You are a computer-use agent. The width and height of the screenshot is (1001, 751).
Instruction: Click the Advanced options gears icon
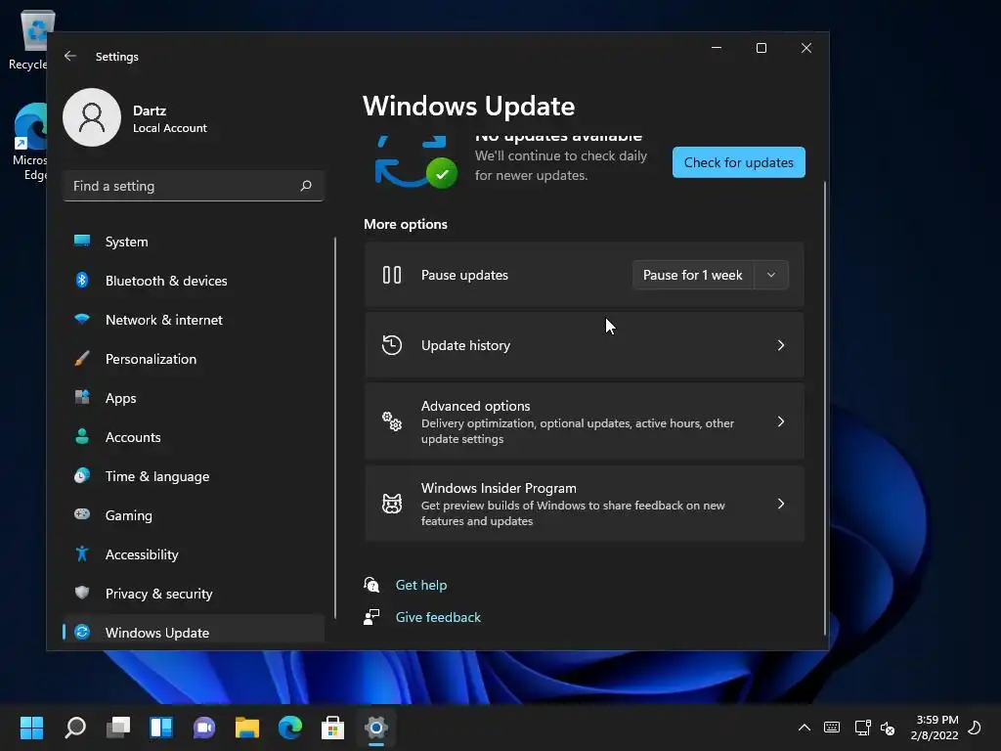pyautogui.click(x=392, y=421)
